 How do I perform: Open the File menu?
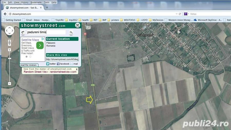(x=4, y=2)
